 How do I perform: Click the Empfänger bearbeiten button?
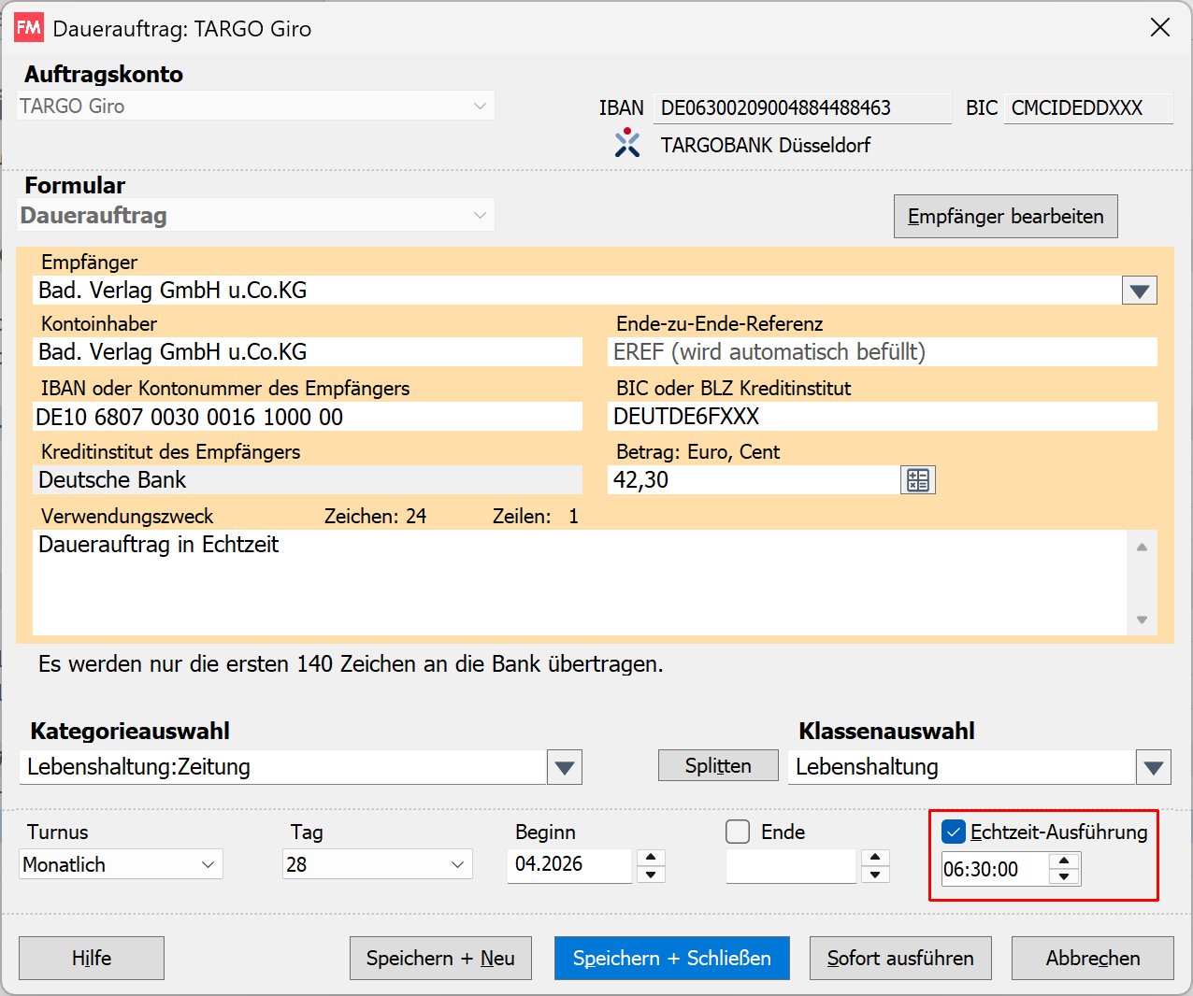pyautogui.click(x=1005, y=217)
